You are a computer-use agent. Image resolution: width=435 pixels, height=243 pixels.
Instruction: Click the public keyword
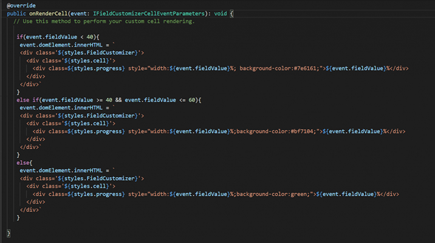[x=16, y=13]
